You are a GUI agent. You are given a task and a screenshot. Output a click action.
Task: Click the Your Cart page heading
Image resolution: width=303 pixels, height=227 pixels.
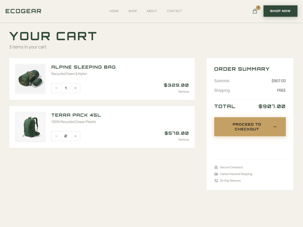point(53,36)
